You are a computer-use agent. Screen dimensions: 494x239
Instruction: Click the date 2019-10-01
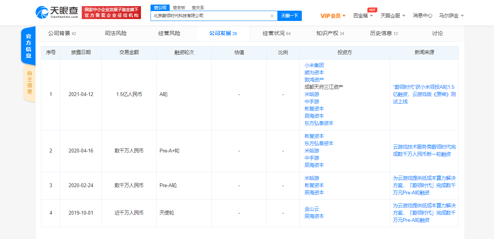click(x=81, y=213)
